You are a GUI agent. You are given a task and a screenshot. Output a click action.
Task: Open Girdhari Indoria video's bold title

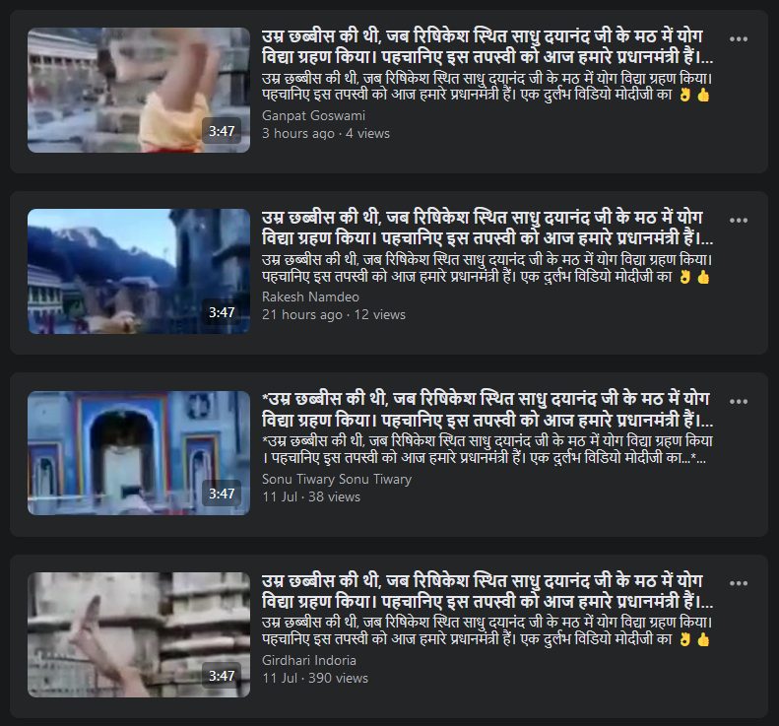487,591
